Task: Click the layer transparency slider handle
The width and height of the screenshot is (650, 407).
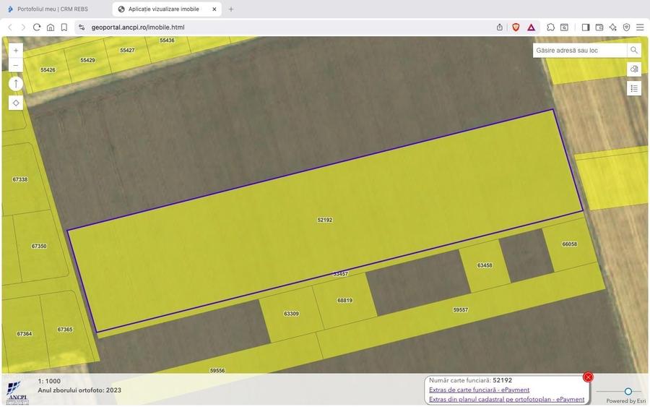Action: [628, 391]
